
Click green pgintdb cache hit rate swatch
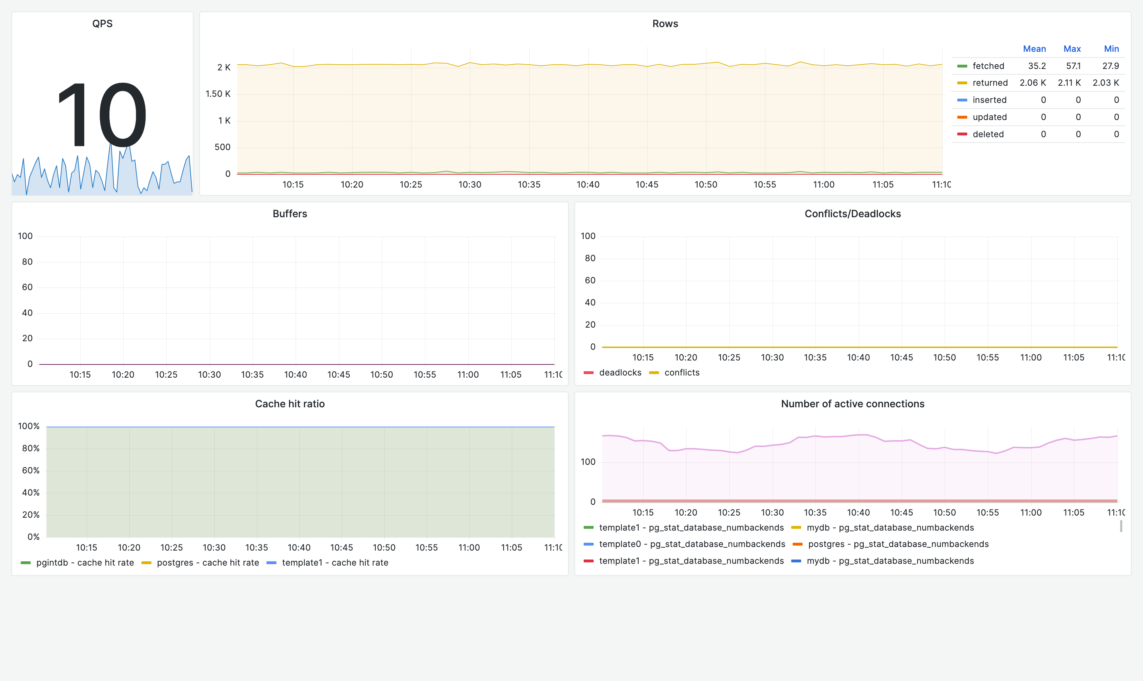click(26, 563)
